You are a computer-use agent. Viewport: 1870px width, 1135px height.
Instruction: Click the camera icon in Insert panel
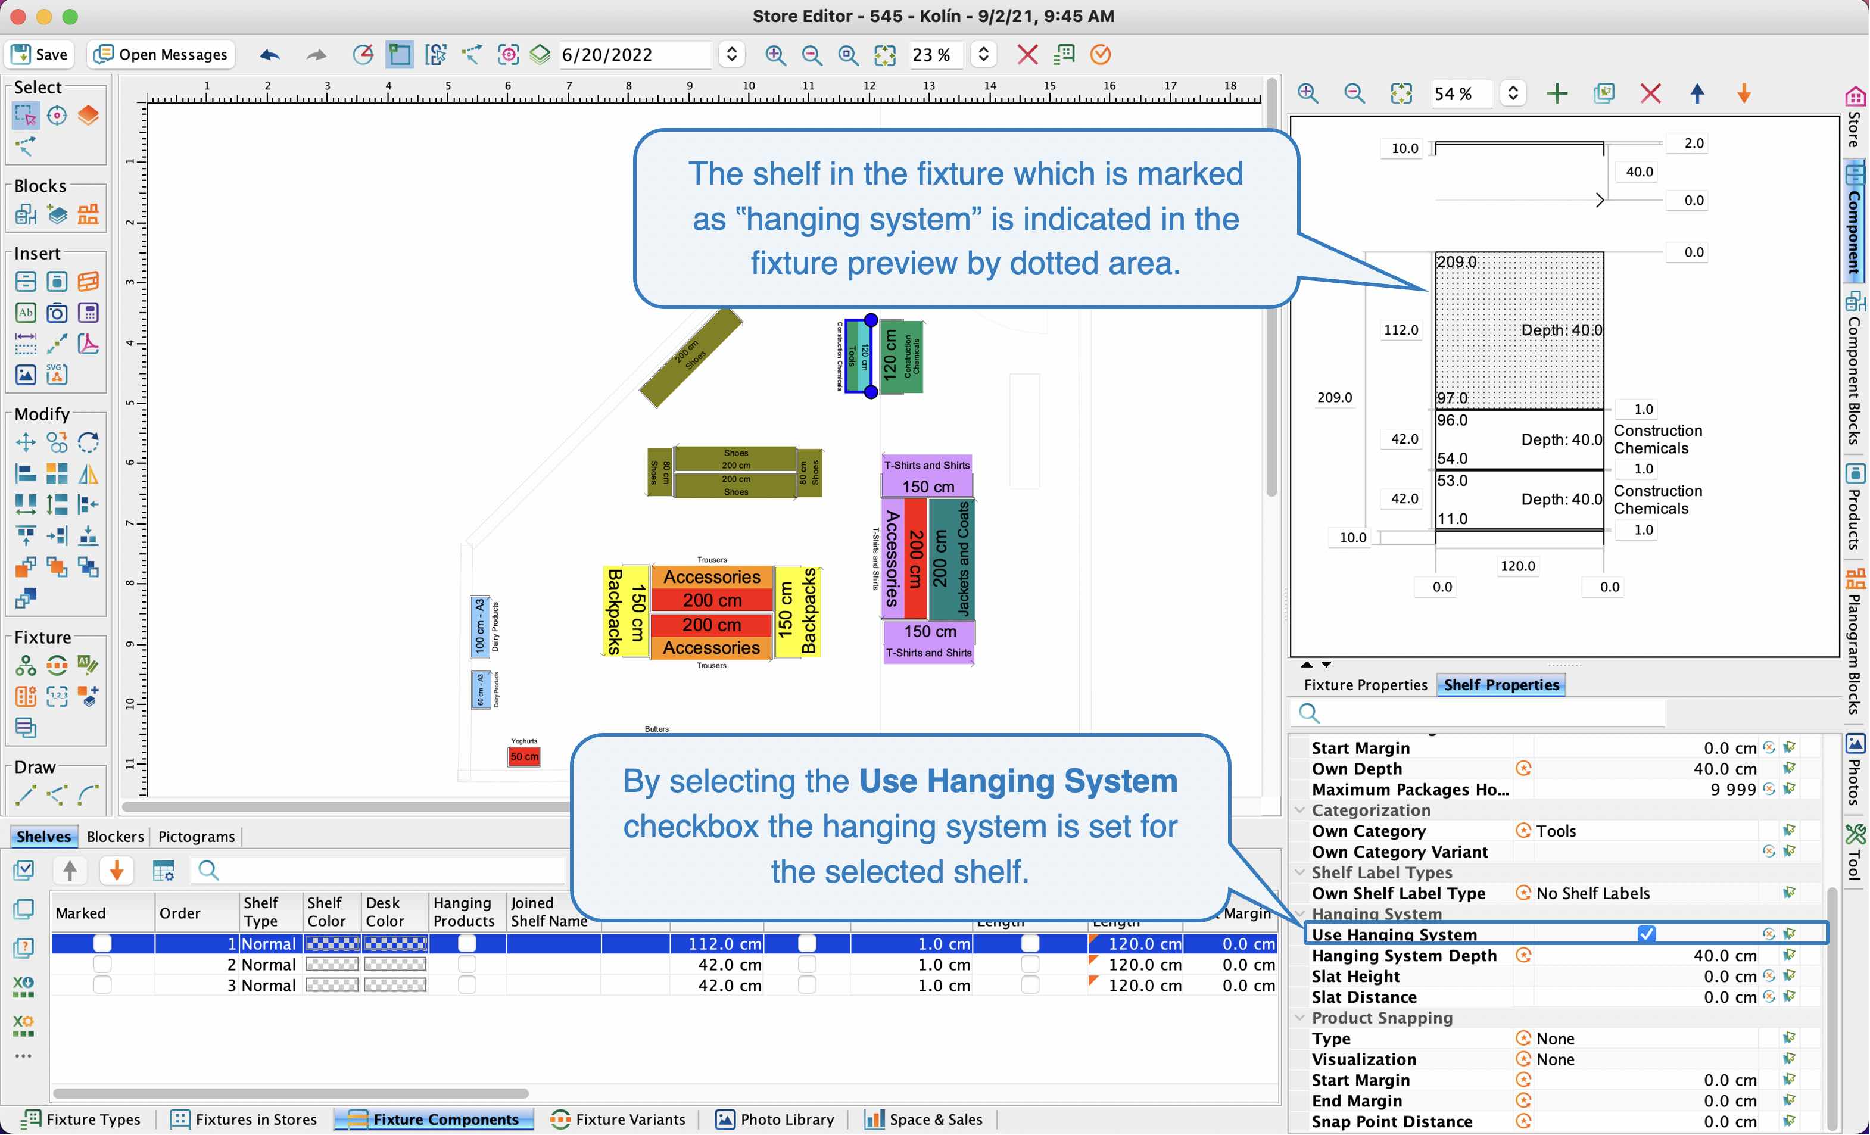coord(57,313)
